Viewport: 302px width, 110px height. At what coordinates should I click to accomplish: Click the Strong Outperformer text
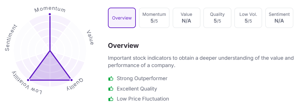(x=142, y=78)
